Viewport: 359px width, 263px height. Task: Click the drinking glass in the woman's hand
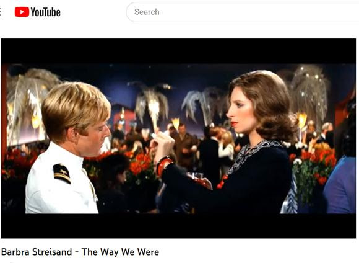tap(196, 176)
